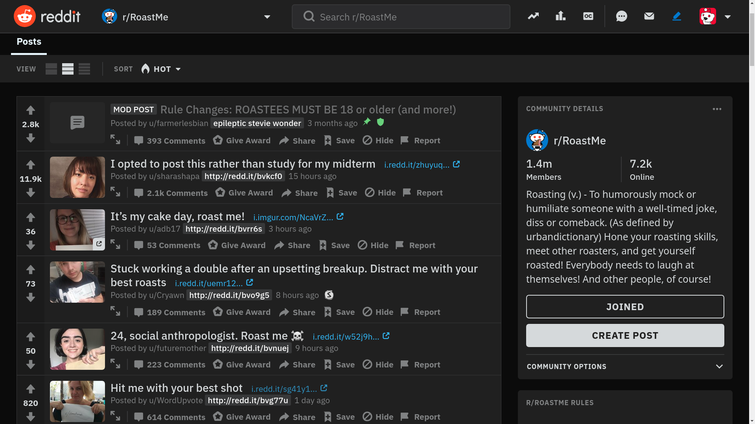Downvote the upsetting breakup double shift post
The height and width of the screenshot is (424, 755).
[x=31, y=297]
